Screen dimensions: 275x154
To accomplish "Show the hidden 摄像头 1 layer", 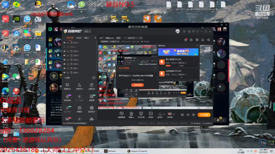I will (x=64, y=47).
